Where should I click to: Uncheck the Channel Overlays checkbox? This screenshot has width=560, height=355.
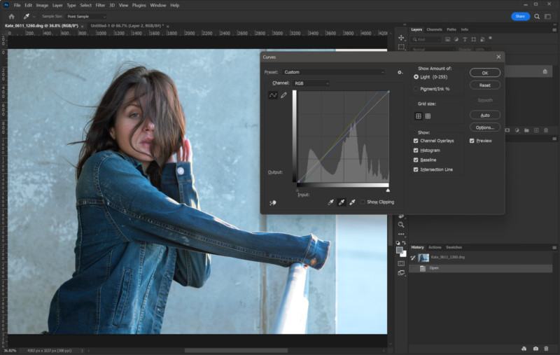pyautogui.click(x=416, y=141)
